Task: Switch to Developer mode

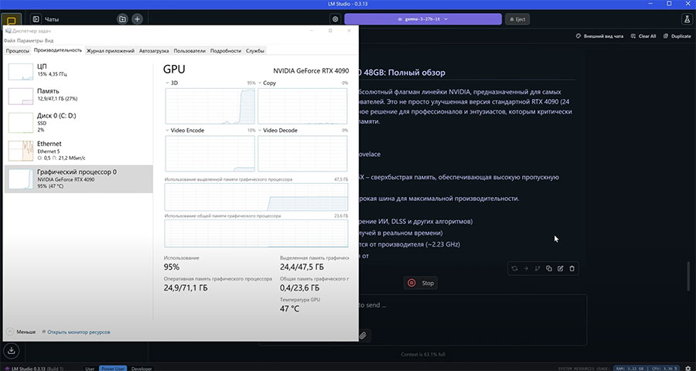Action: (142, 369)
